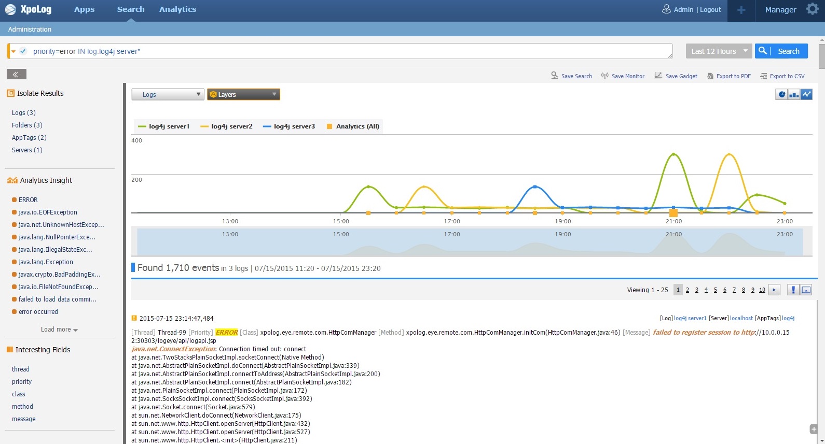The width and height of the screenshot is (825, 444).
Task: Click the blue Search button
Action: pyautogui.click(x=781, y=51)
